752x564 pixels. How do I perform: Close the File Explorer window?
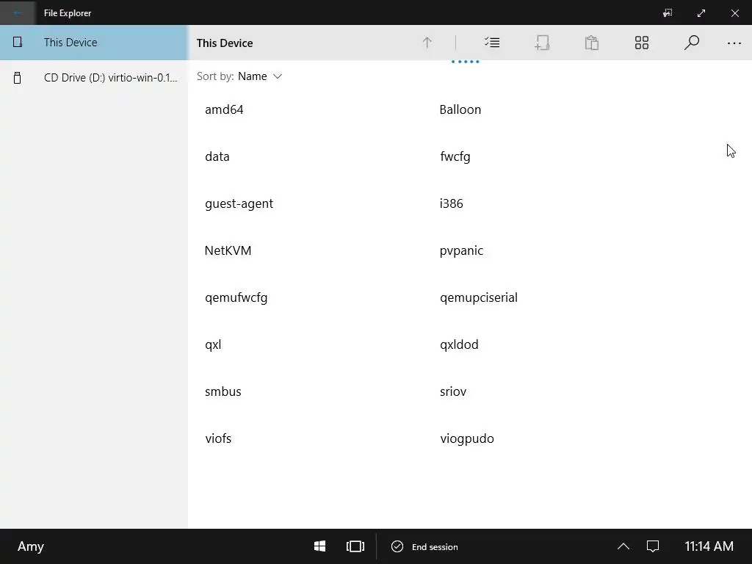(734, 13)
